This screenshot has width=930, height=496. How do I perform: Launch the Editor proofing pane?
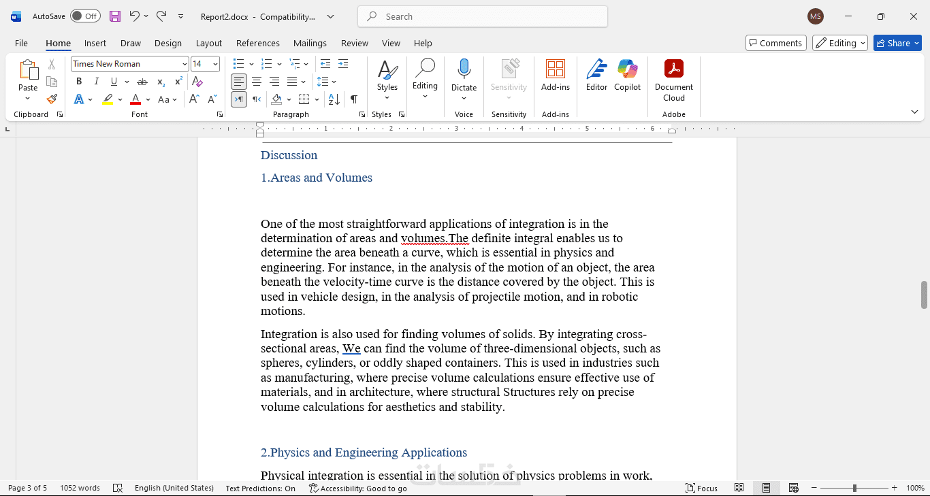coord(596,76)
